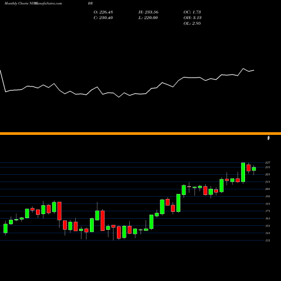Click the final point of the white line chart
The image size is (281, 281).
[254, 70]
